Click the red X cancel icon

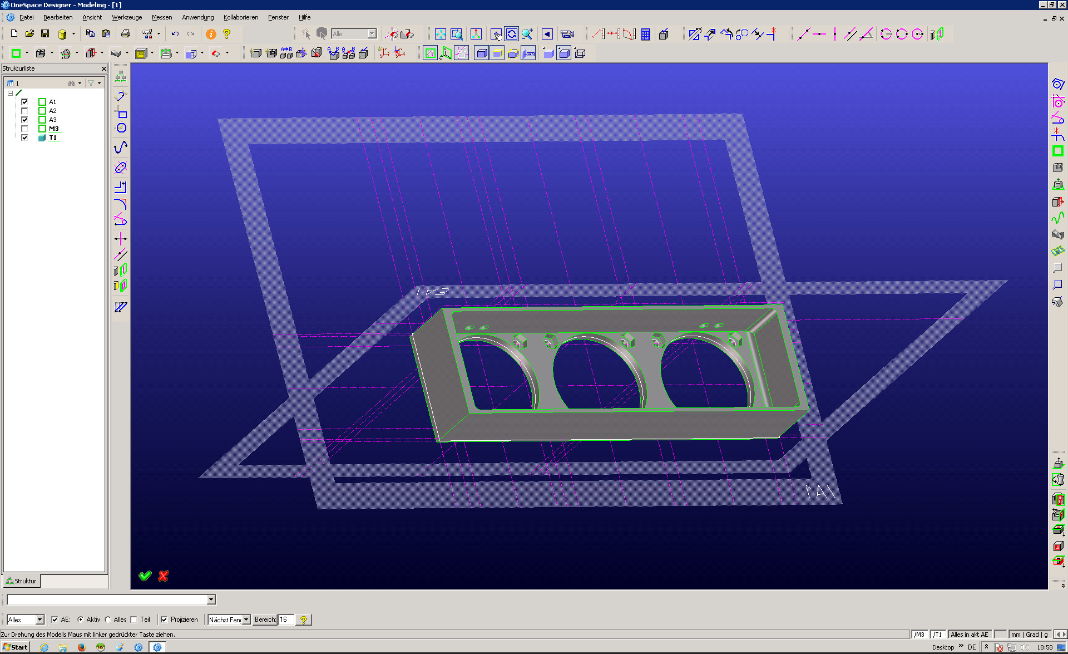(164, 576)
